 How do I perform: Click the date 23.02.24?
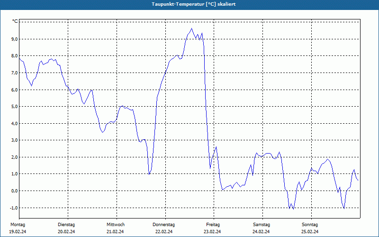pos(212,232)
